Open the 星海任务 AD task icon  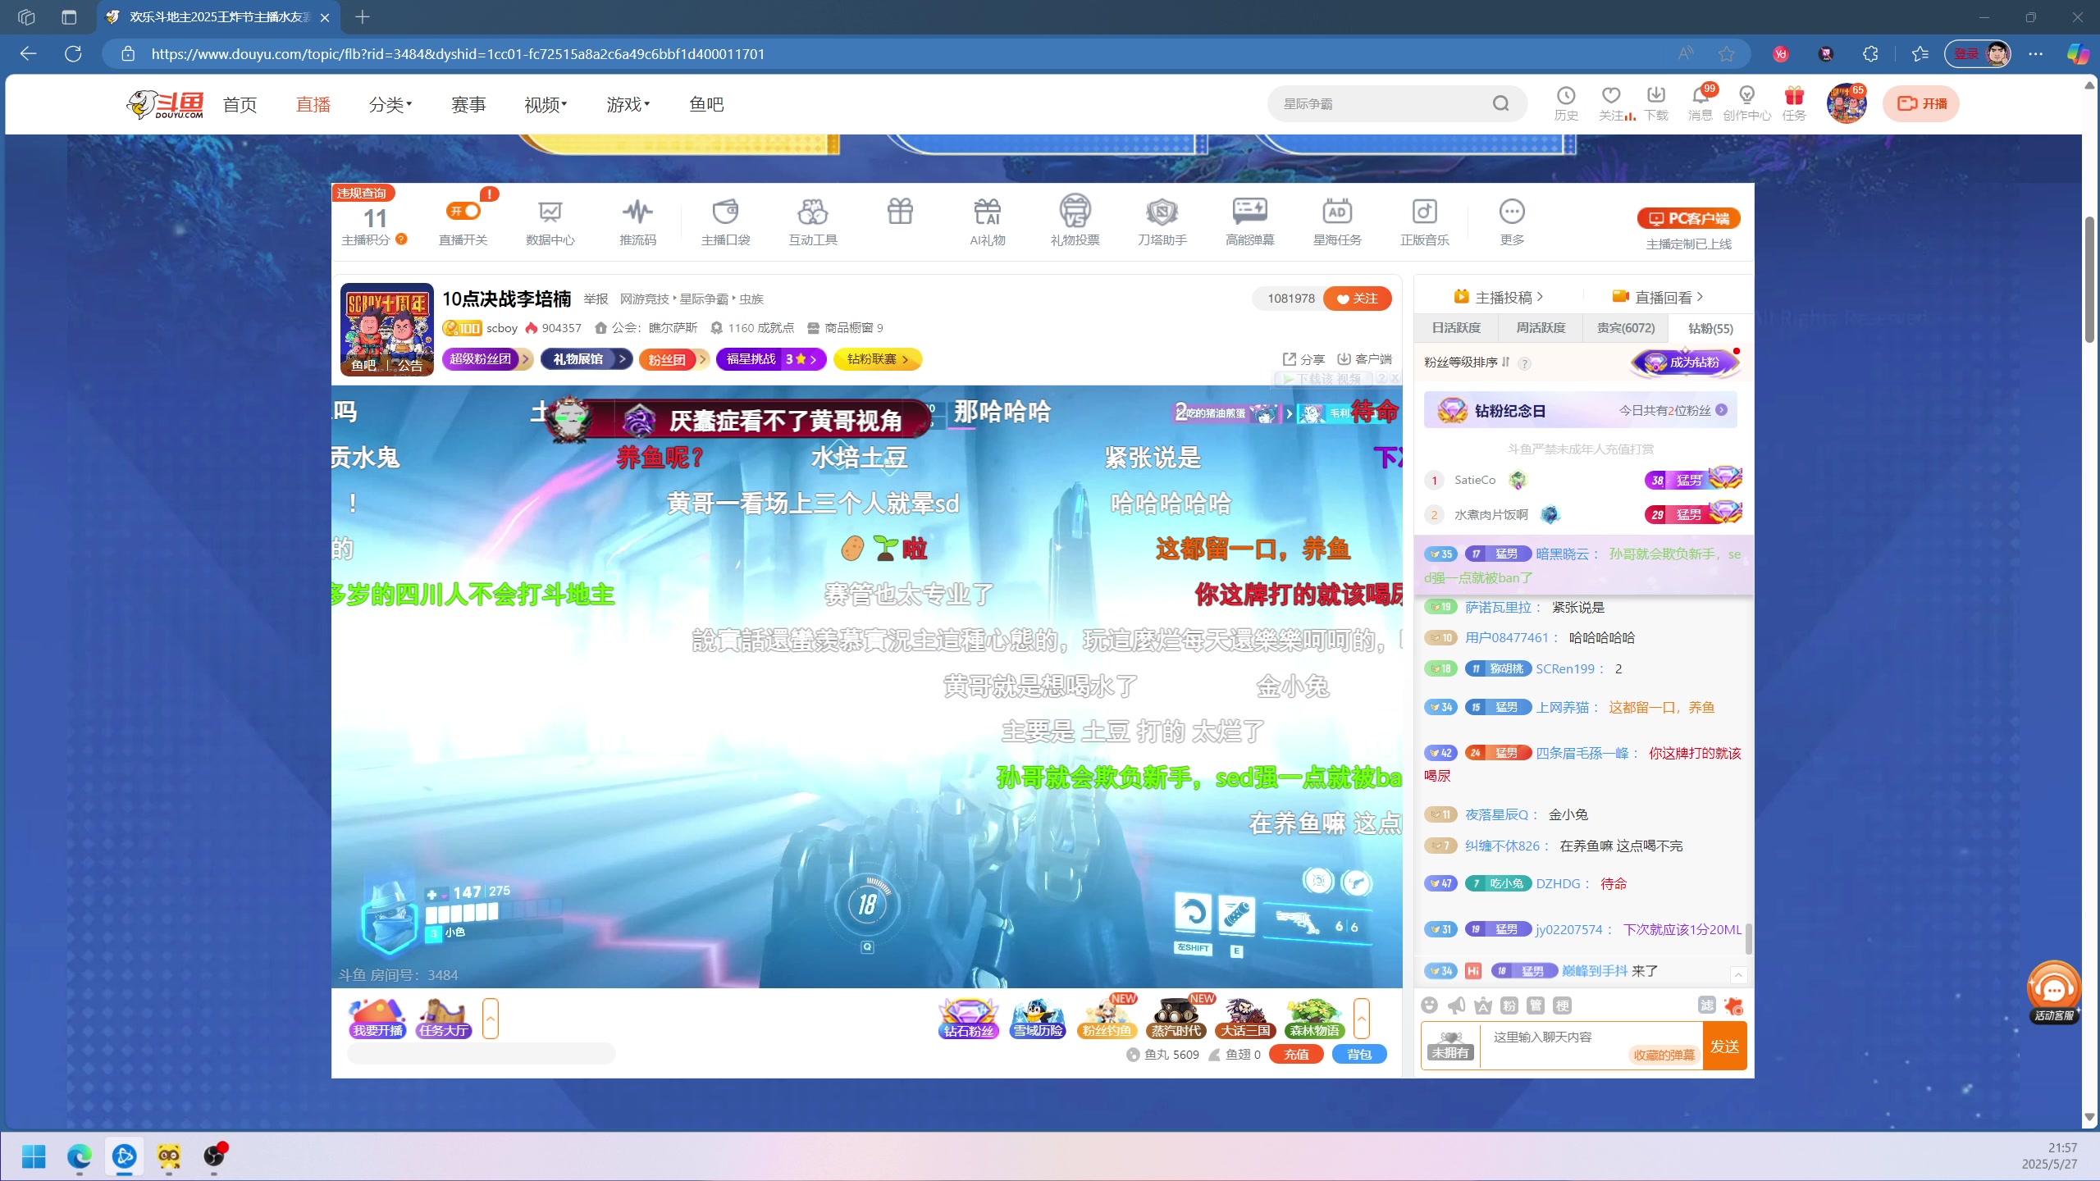[1337, 221]
